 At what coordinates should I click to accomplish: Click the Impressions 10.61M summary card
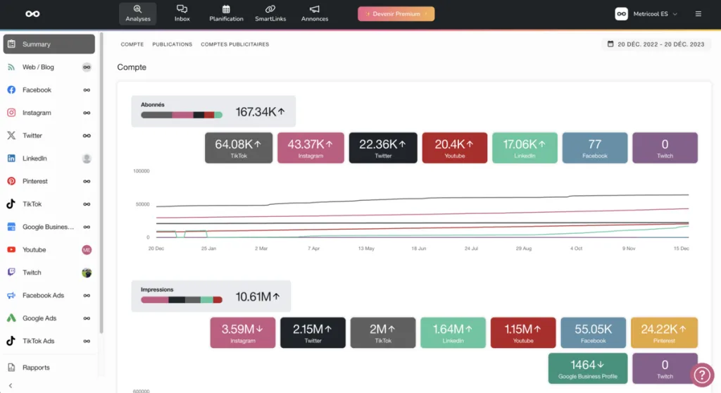211,297
